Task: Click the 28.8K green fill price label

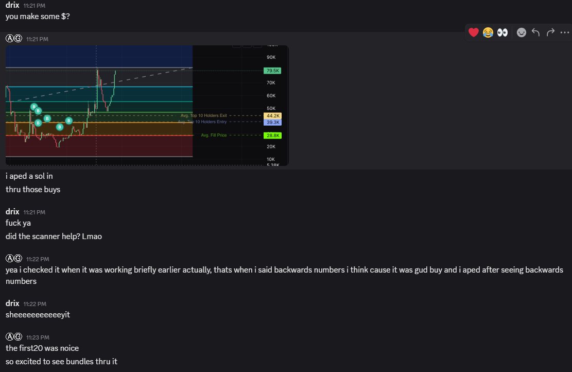Action: [272, 136]
